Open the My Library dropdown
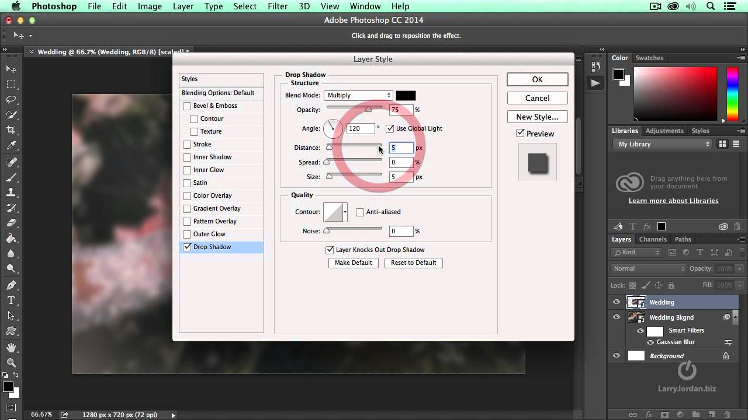The height and width of the screenshot is (420, 748). [663, 144]
